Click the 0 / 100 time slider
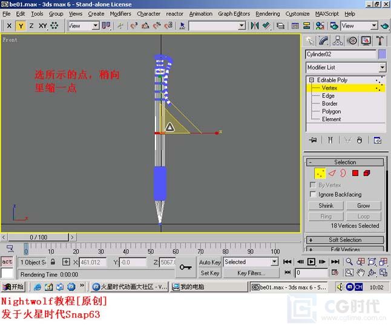Viewport: 391px width, 326px height. [x=38, y=237]
